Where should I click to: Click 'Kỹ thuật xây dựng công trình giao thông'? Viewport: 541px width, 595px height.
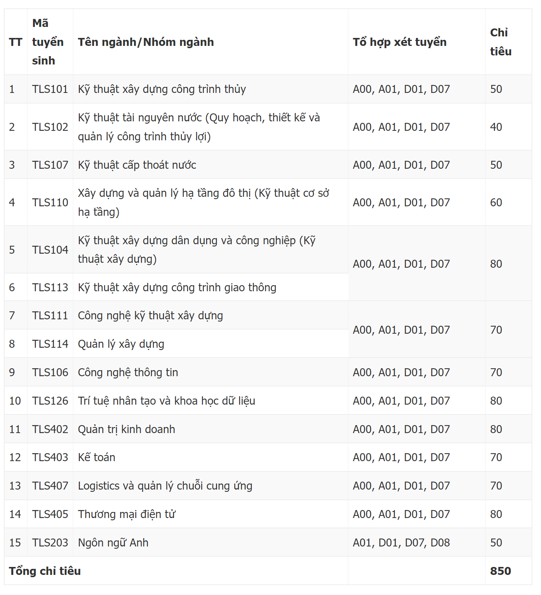click(x=177, y=287)
